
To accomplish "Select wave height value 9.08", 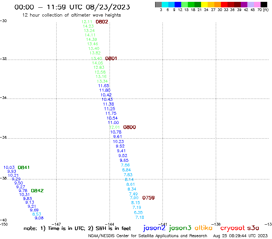I will pos(39,218).
